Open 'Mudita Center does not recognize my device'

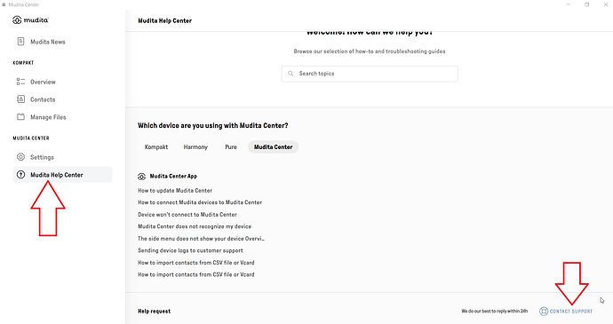coord(195,226)
